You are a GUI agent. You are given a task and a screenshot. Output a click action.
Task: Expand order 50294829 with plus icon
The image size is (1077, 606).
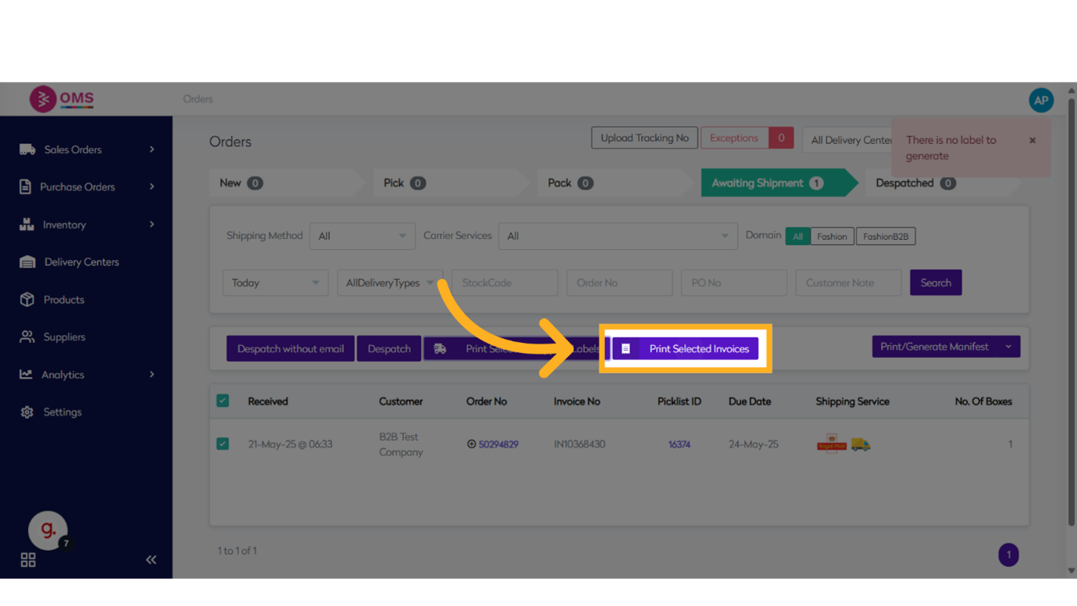point(471,444)
